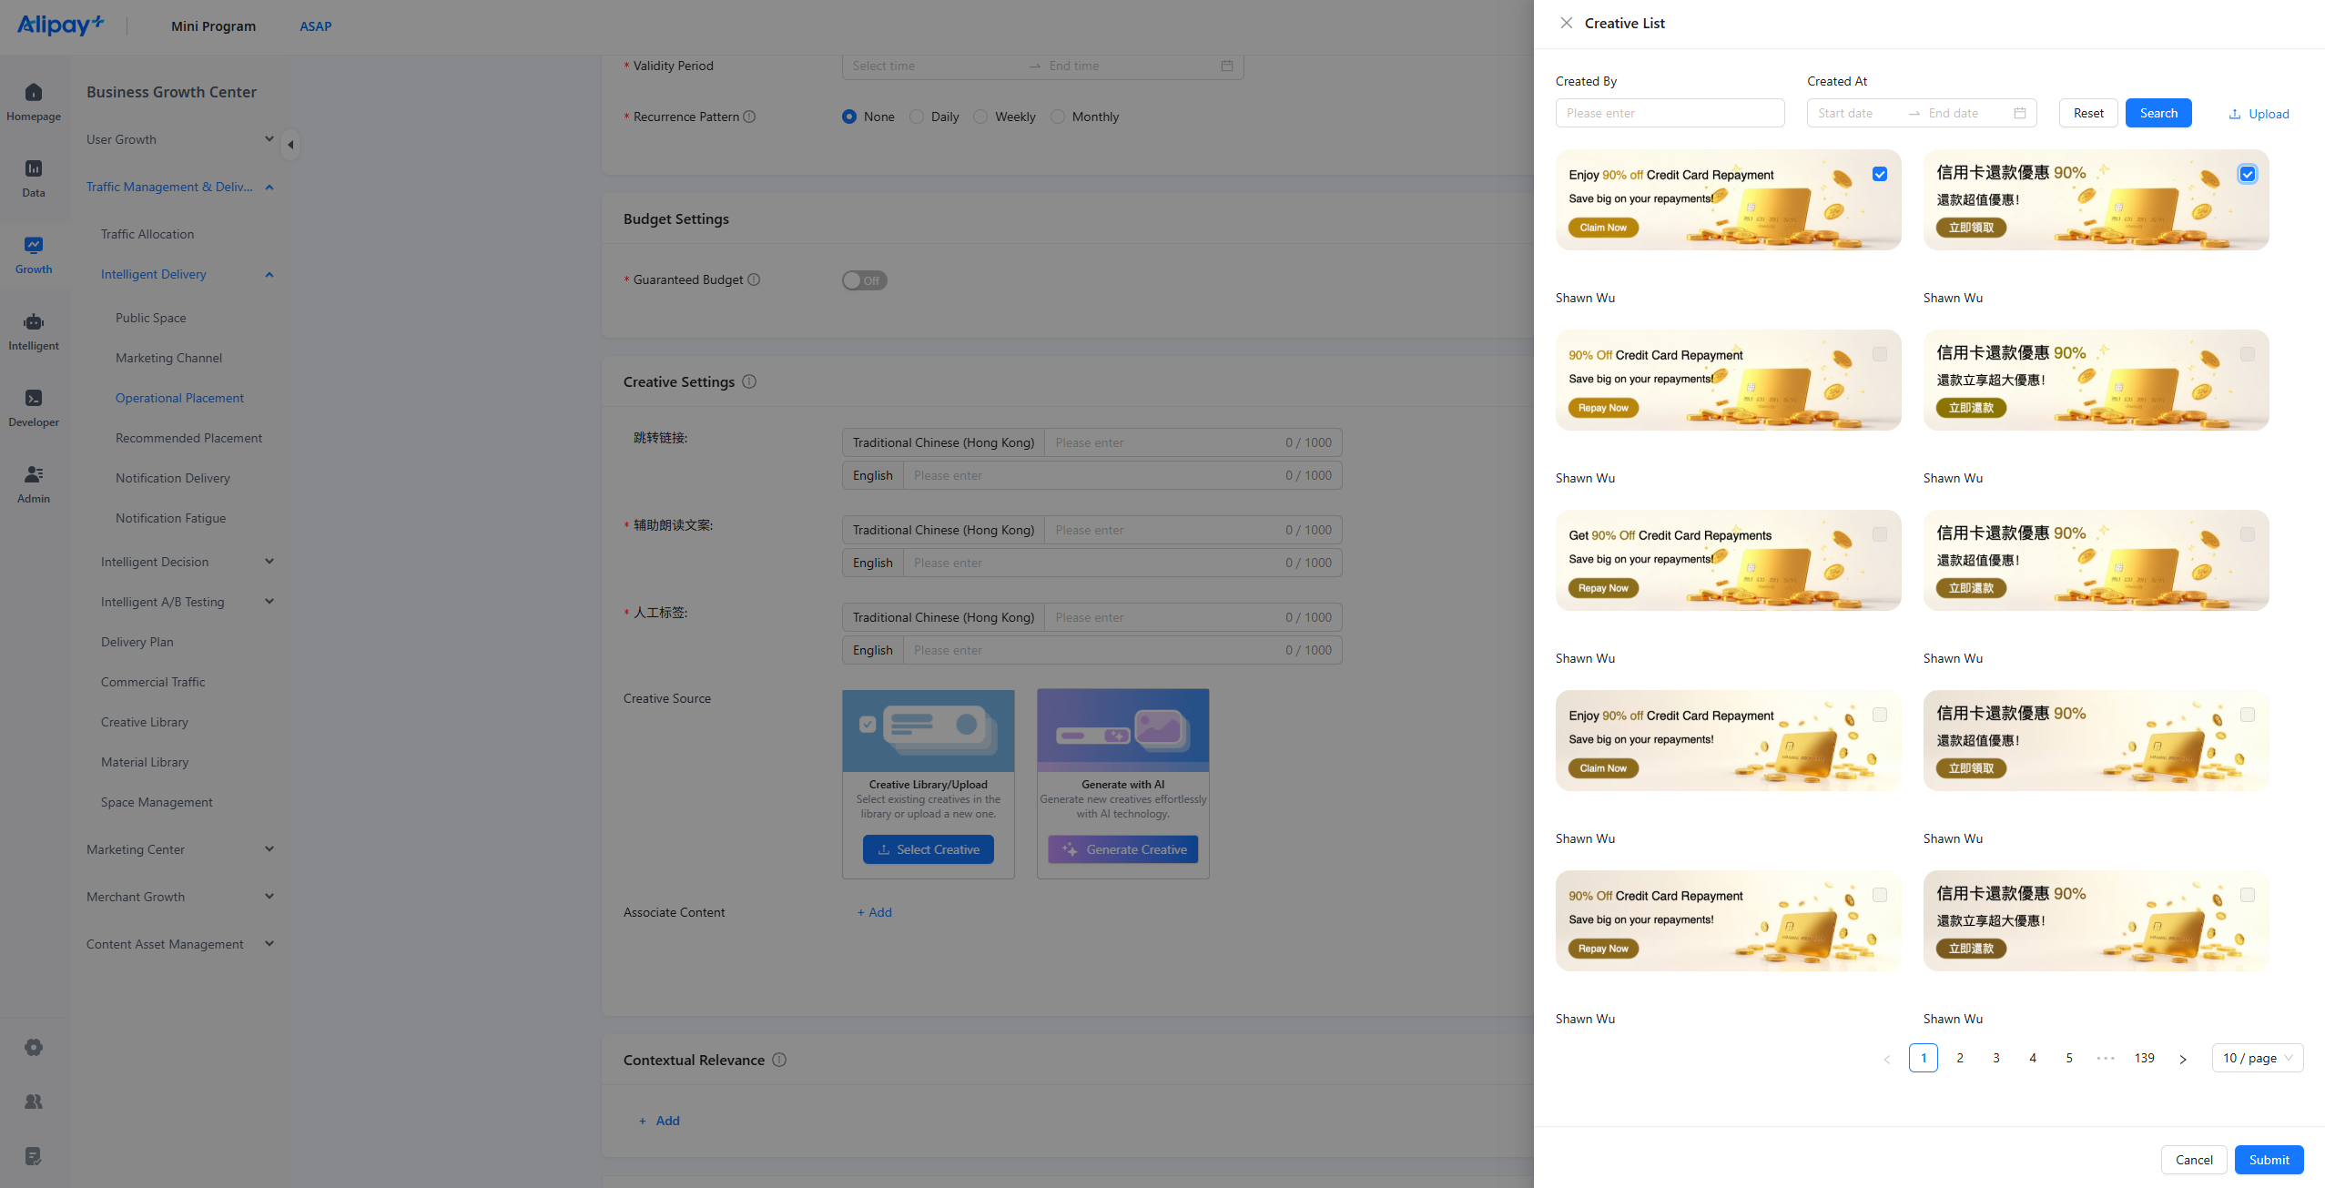Screen dimensions: 2325x1188
Task: Click Recurrence Pattern info icon
Action: tap(749, 117)
